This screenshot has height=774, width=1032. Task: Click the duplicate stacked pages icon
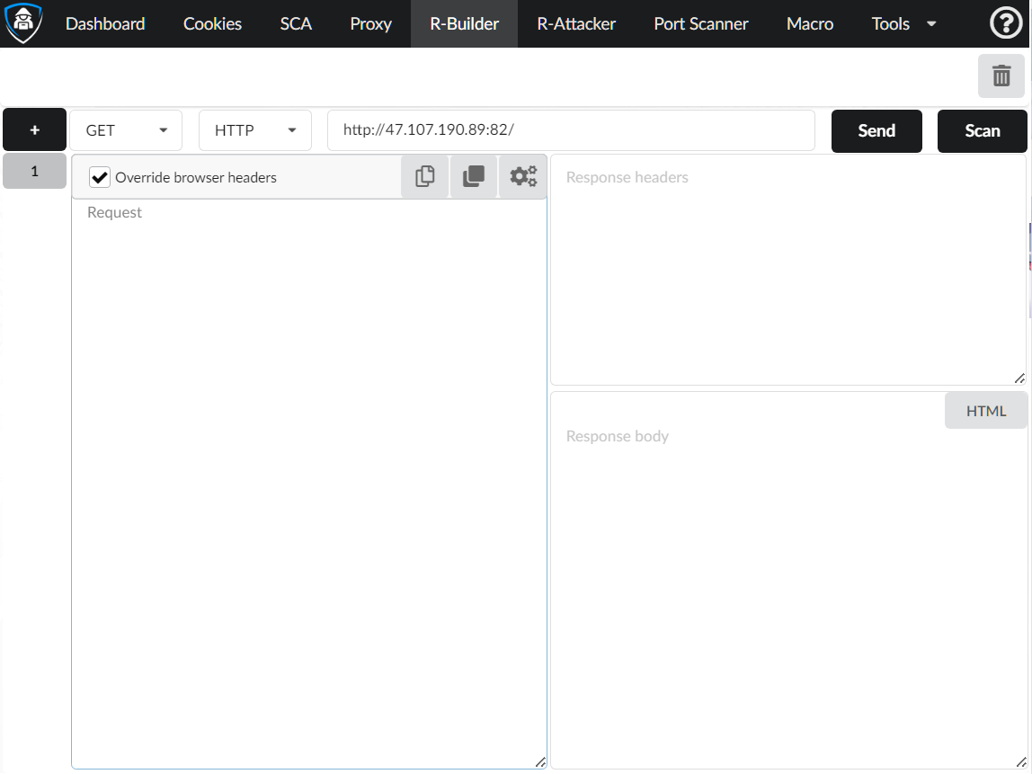[474, 177]
